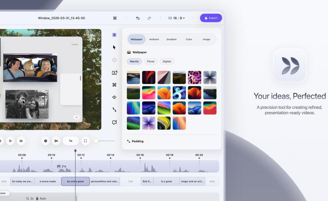
Task: Select the 'a movie made' caption segment
Action: coord(48,182)
